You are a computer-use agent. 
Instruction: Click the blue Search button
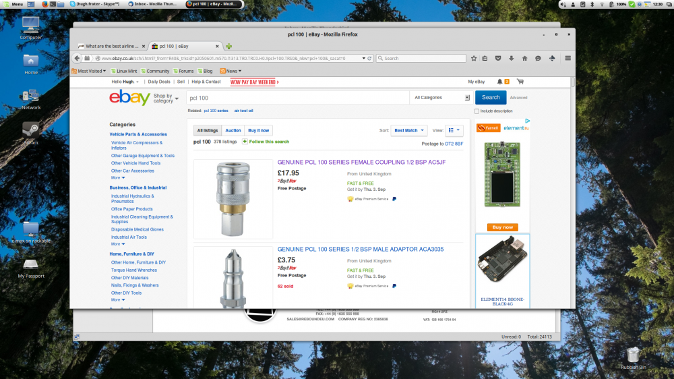pyautogui.click(x=491, y=98)
